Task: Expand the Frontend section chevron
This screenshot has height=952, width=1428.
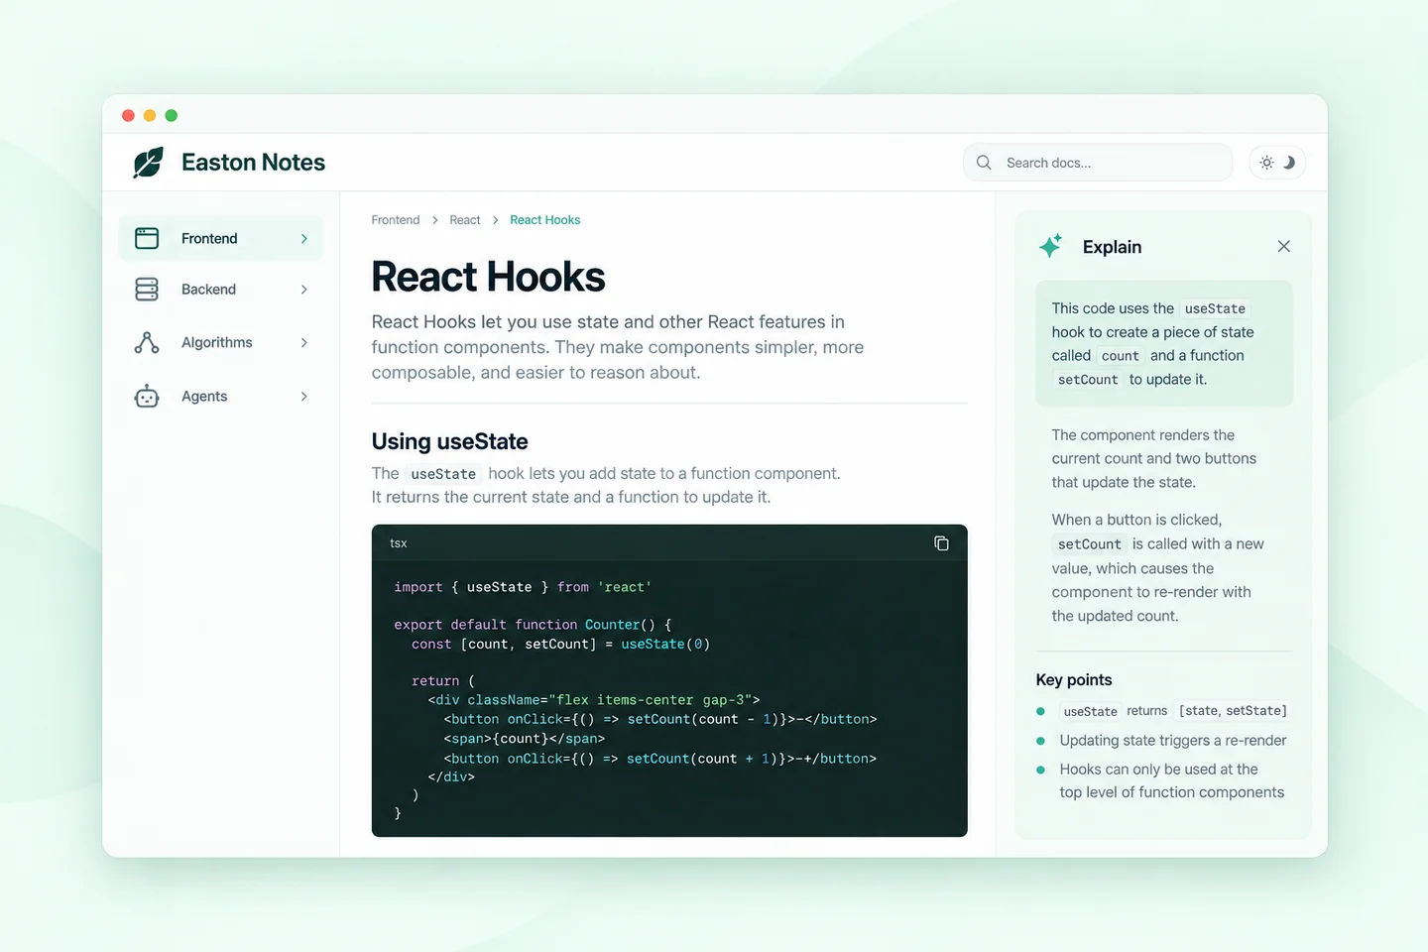Action: [x=304, y=239]
